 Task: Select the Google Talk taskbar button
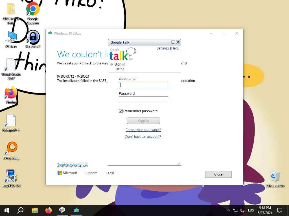pyautogui.click(x=62, y=210)
